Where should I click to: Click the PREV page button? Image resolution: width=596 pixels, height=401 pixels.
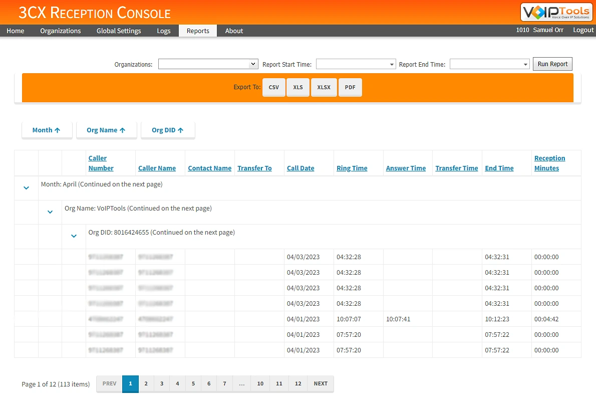110,383
